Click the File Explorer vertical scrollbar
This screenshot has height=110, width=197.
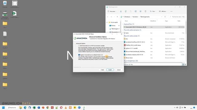[x=186, y=28]
